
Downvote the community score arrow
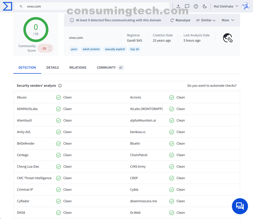click(x=50, y=50)
